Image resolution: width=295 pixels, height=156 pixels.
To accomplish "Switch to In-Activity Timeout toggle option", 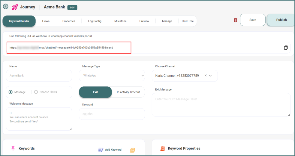I will point(128,92).
